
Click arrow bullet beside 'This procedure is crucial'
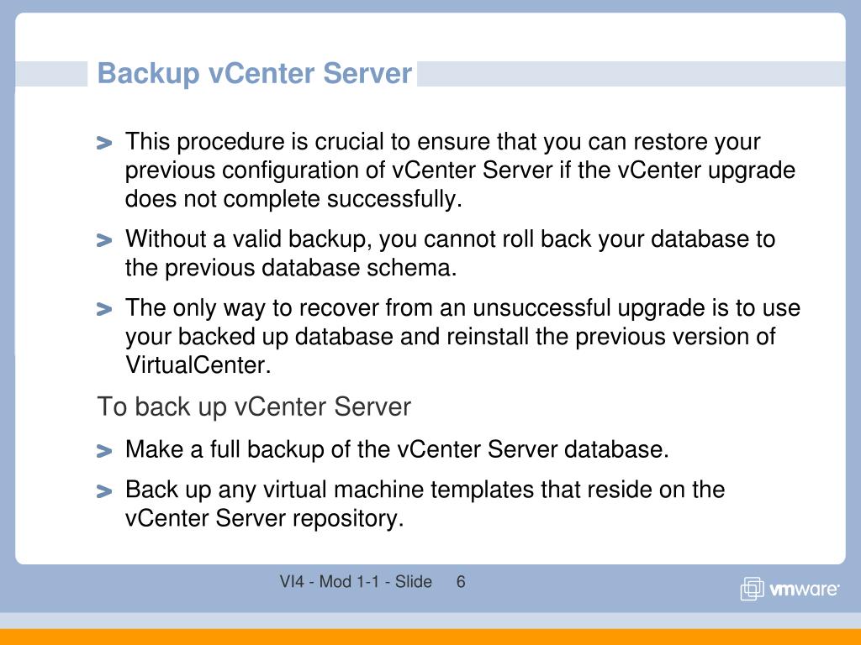coord(103,143)
